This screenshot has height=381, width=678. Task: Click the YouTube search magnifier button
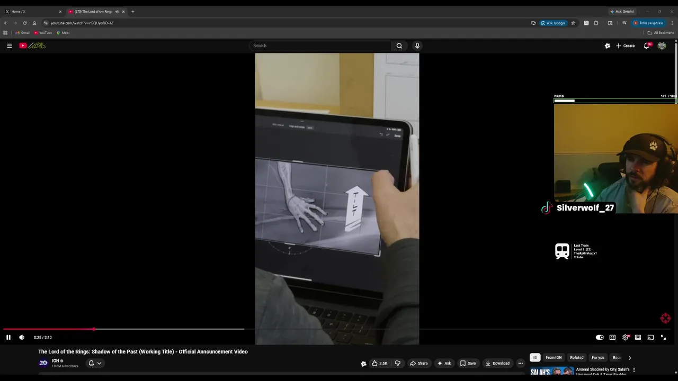[x=399, y=46]
